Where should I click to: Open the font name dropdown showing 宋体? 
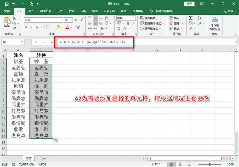[x=61, y=20]
